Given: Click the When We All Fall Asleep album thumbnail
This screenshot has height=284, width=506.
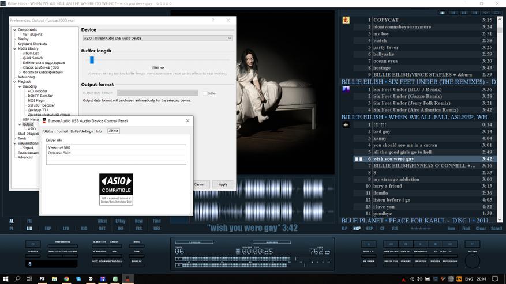Looking at the screenshot, I should pos(346,124).
